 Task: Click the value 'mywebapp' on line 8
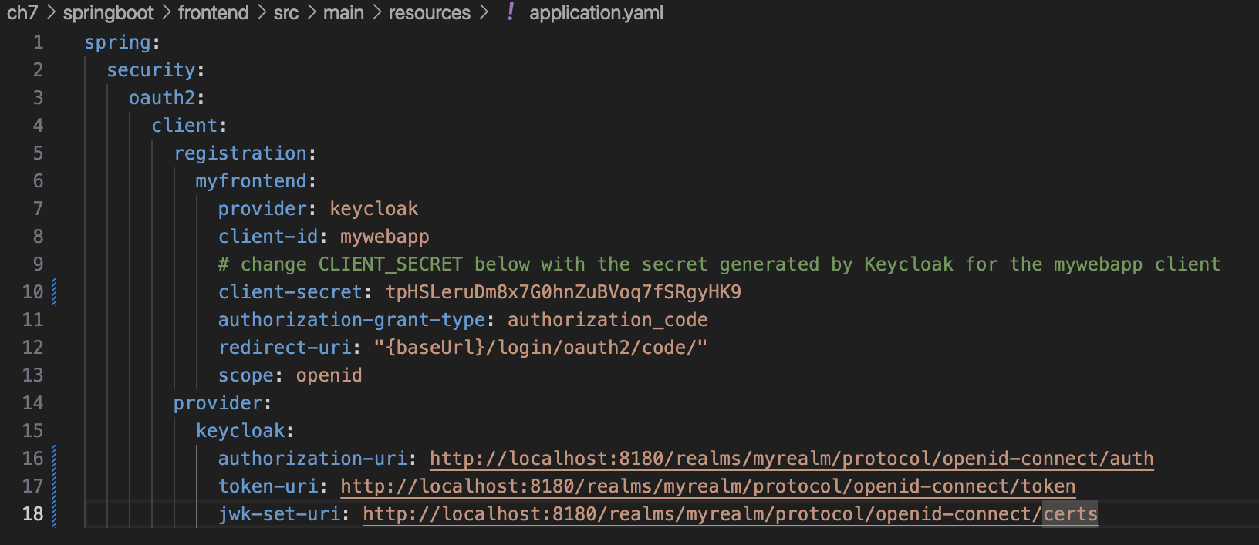tap(385, 237)
